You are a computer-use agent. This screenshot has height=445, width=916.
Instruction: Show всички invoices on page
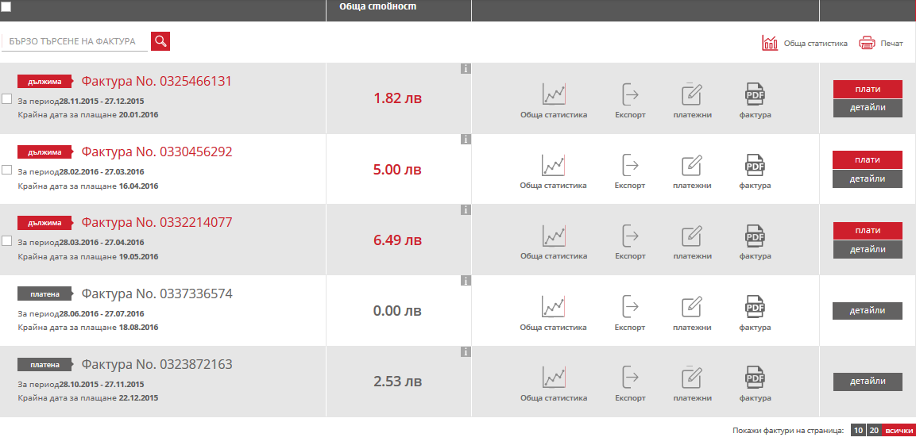point(899,430)
